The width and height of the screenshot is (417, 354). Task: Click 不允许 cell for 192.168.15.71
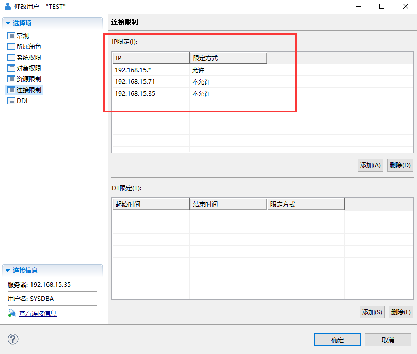[x=228, y=81]
